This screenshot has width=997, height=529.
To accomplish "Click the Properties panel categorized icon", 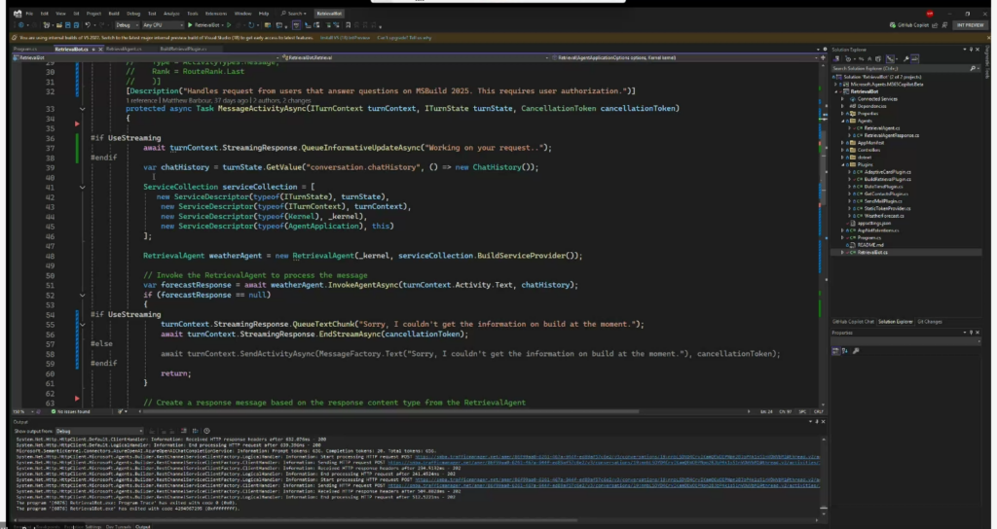I will click(x=835, y=350).
